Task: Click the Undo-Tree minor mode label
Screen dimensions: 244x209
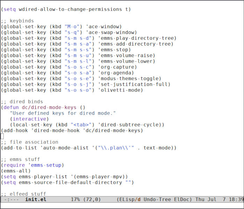Action: (157, 199)
